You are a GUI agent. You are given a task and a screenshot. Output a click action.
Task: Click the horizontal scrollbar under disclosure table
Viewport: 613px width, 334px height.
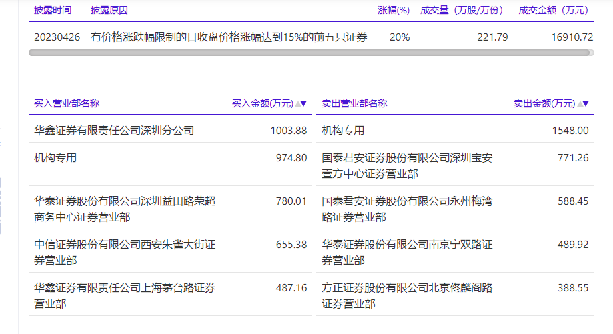point(310,53)
